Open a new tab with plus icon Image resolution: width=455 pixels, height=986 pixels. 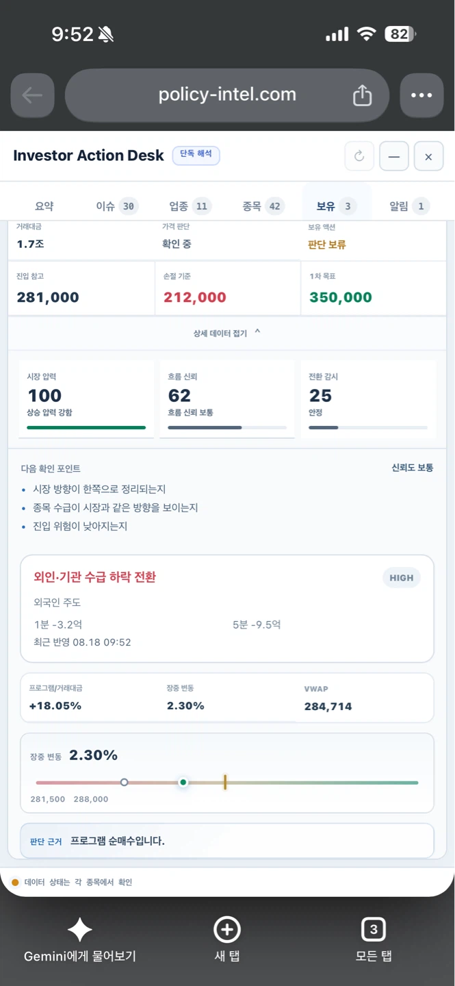coord(227,929)
